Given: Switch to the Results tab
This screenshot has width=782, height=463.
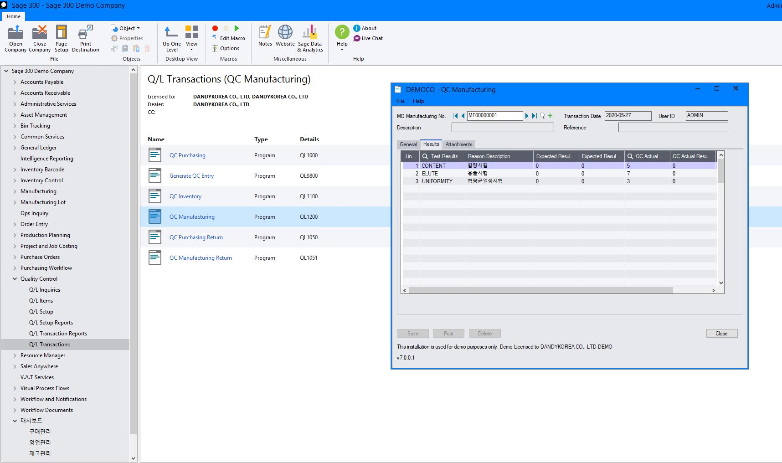Looking at the screenshot, I should (x=431, y=144).
